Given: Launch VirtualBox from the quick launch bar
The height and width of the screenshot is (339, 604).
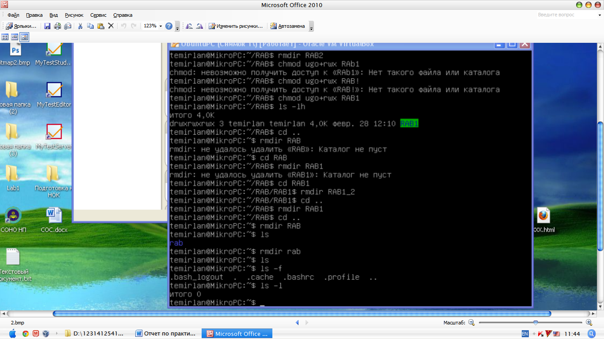Looking at the screenshot, I should (x=46, y=334).
